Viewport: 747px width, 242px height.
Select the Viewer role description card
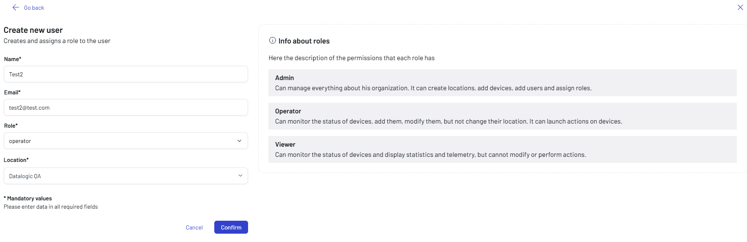[x=502, y=149]
